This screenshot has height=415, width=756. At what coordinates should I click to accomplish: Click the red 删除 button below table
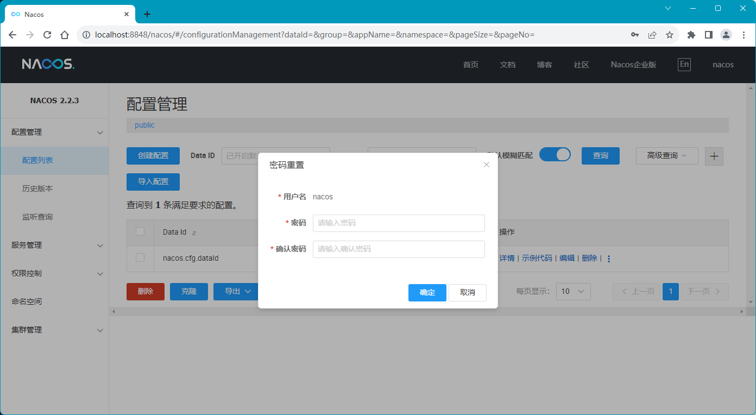(x=146, y=291)
